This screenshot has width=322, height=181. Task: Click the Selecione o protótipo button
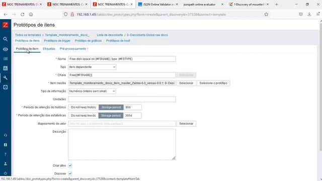[x=213, y=83]
